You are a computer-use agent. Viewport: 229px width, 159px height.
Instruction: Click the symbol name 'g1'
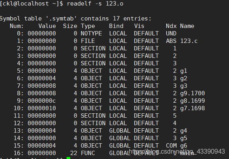click(184, 71)
